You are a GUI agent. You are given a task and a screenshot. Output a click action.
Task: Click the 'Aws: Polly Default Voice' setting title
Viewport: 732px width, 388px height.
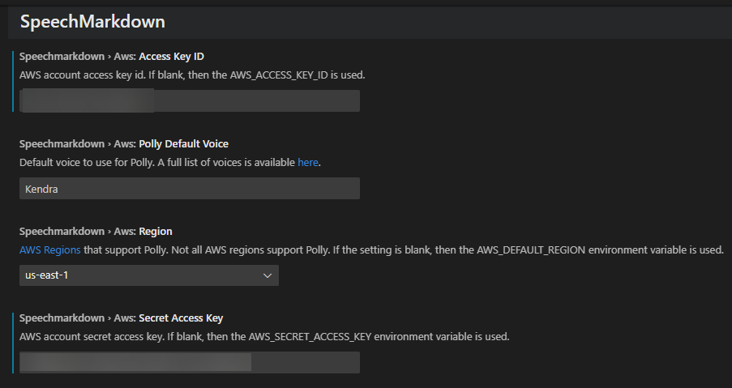click(x=124, y=143)
